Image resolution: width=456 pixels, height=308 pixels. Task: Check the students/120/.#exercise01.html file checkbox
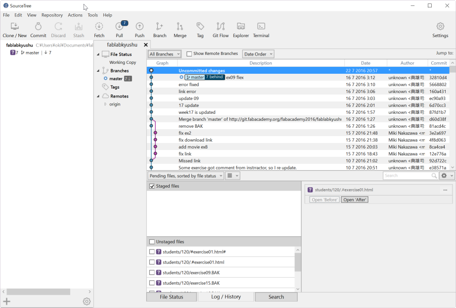click(152, 262)
